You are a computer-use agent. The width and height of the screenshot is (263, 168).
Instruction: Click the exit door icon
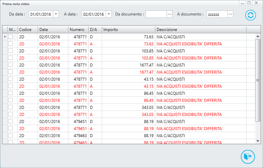(248, 157)
